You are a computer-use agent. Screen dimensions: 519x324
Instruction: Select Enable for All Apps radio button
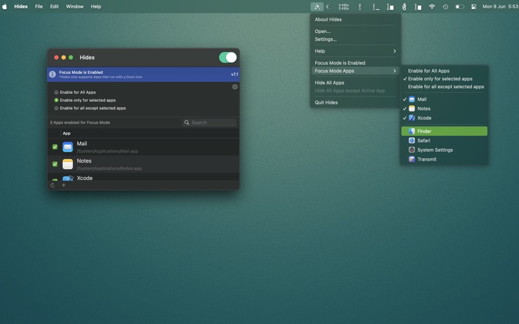(x=56, y=92)
